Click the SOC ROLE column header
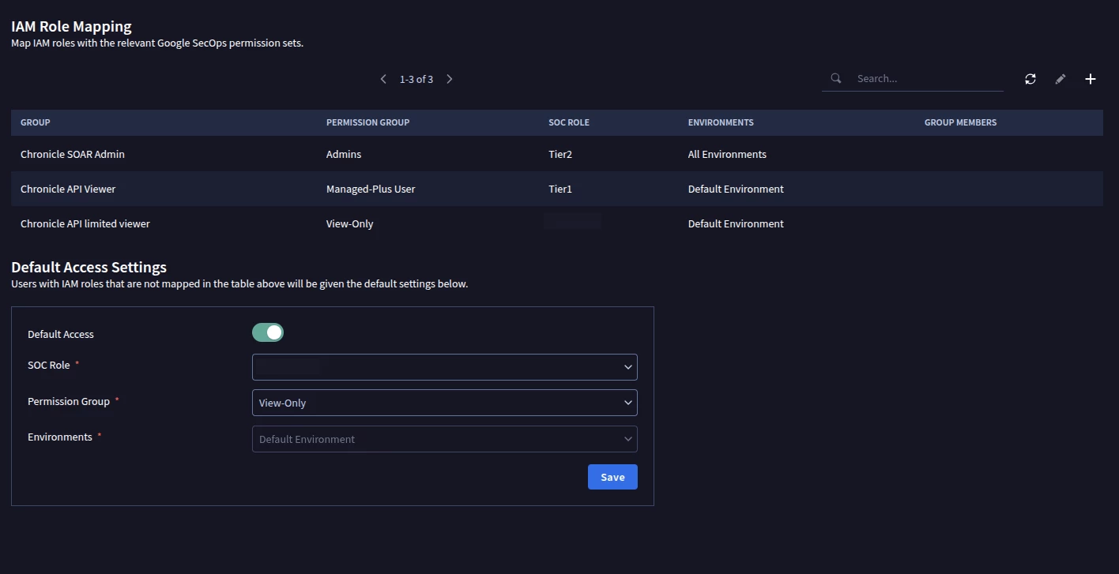This screenshot has height=574, width=1119. point(569,122)
